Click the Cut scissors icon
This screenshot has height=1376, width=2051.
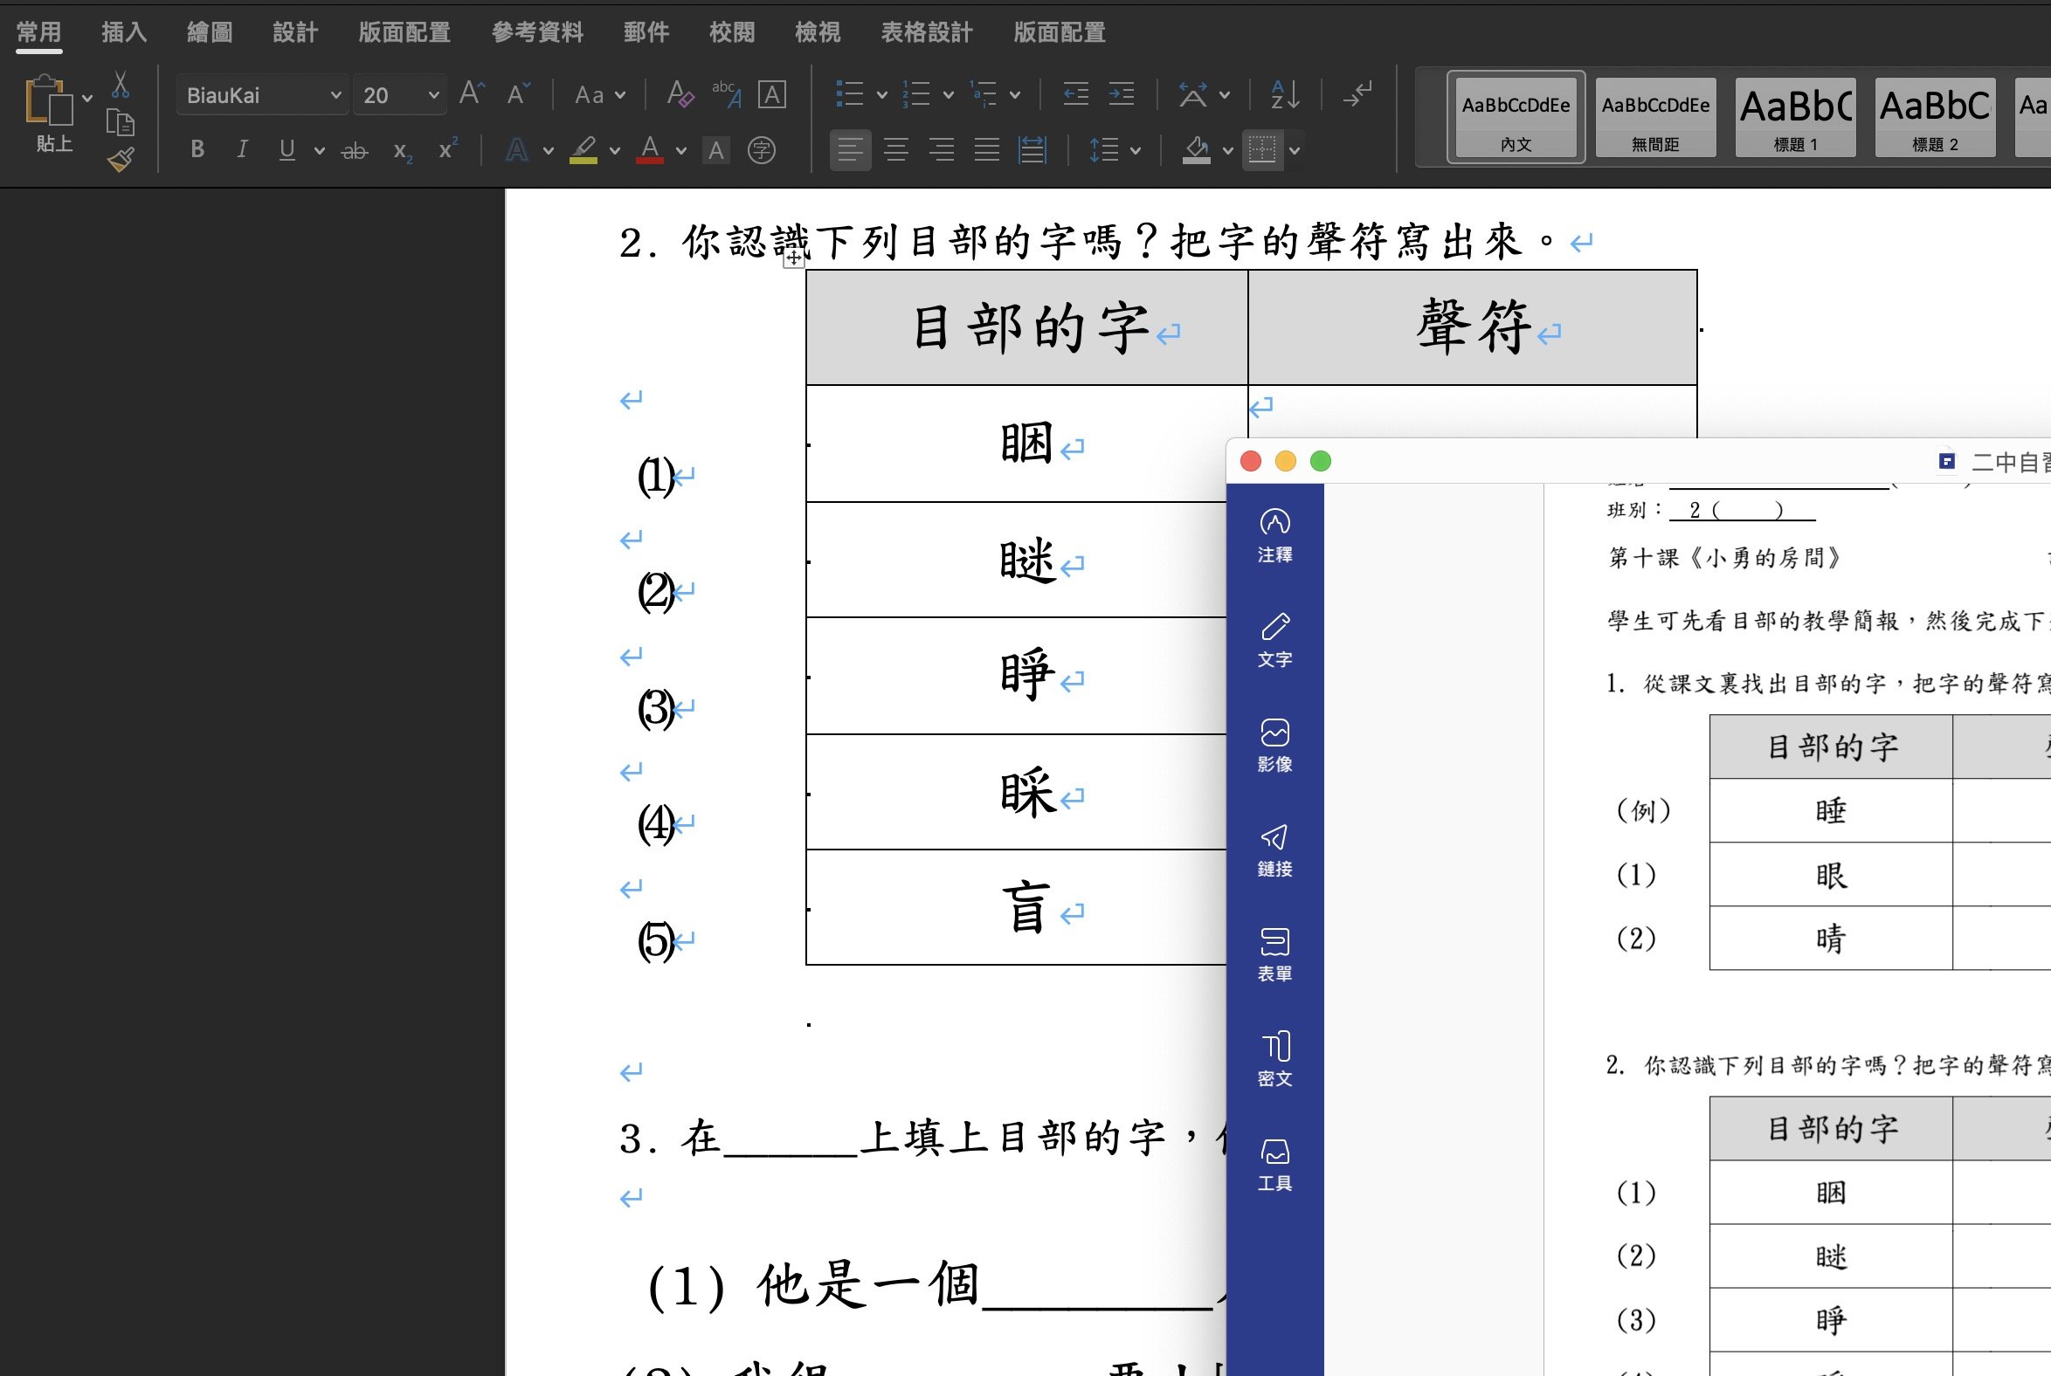[x=121, y=85]
